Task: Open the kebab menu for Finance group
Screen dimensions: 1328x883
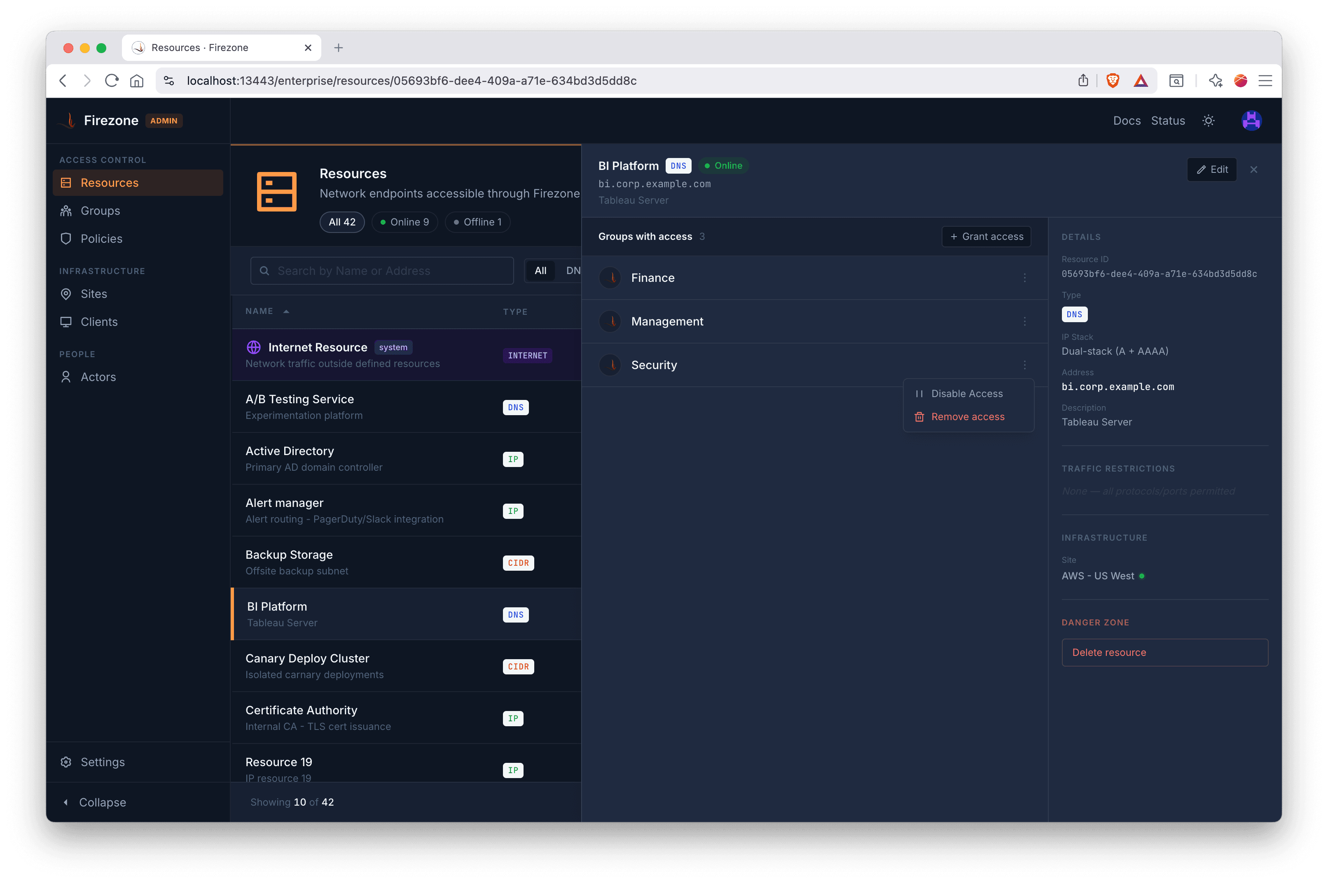Action: click(1025, 278)
